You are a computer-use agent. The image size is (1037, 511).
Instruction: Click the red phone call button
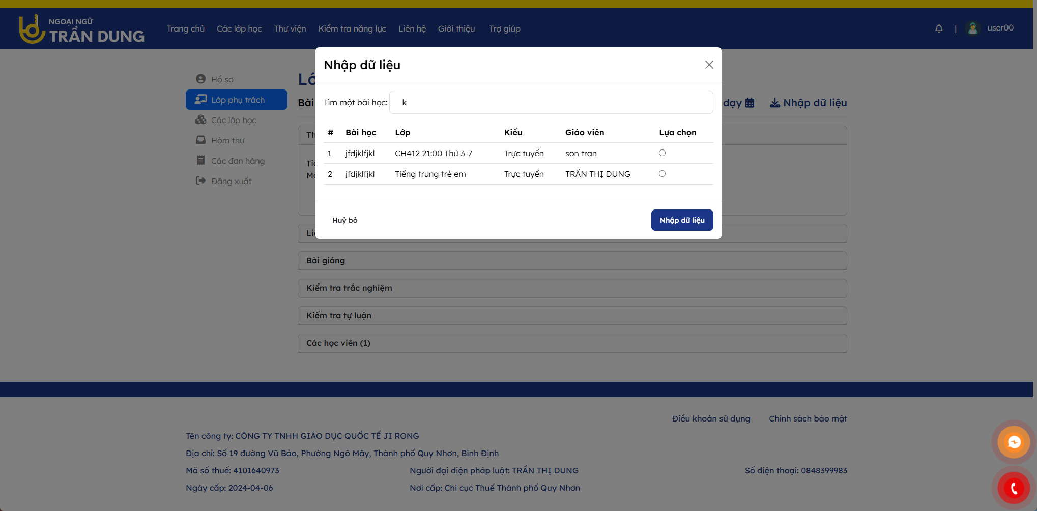tap(1014, 489)
